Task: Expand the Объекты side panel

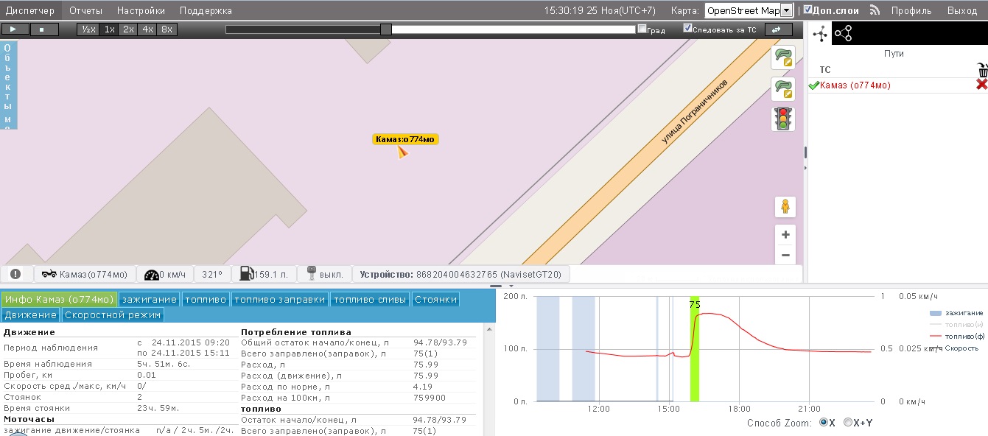Action: click(x=8, y=85)
